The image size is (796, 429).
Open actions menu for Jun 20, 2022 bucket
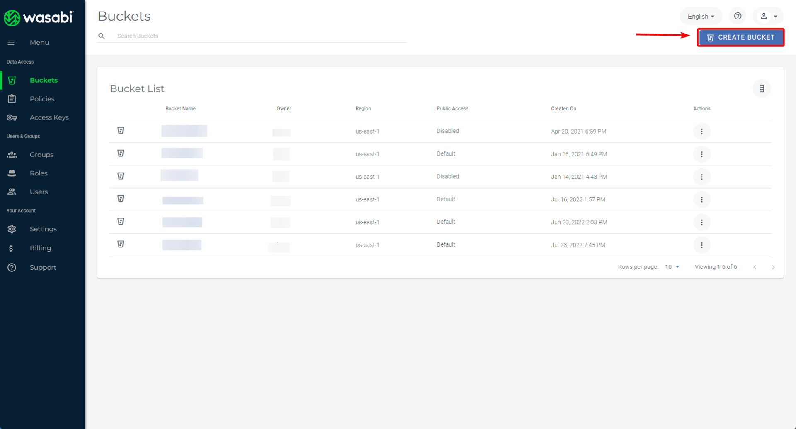click(x=701, y=223)
